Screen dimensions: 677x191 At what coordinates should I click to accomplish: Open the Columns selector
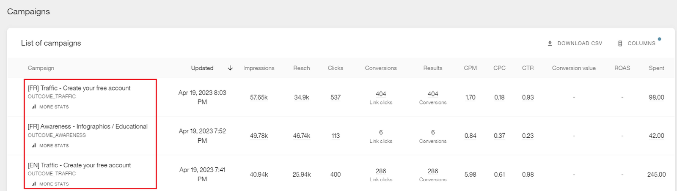641,44
